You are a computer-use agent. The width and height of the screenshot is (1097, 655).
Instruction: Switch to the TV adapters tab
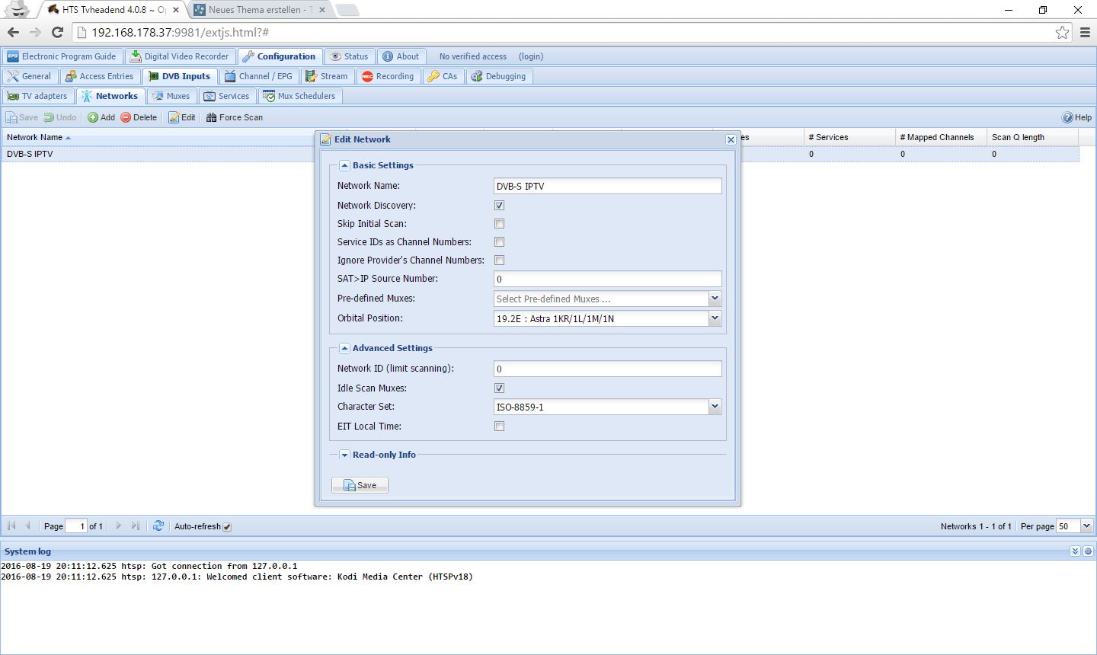38,96
